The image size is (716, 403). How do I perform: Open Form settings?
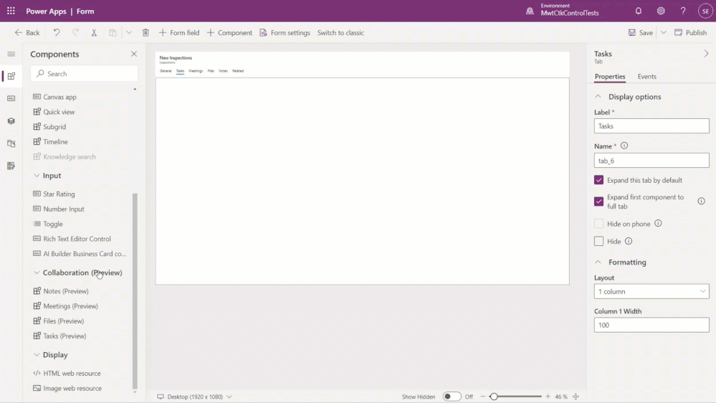[285, 32]
